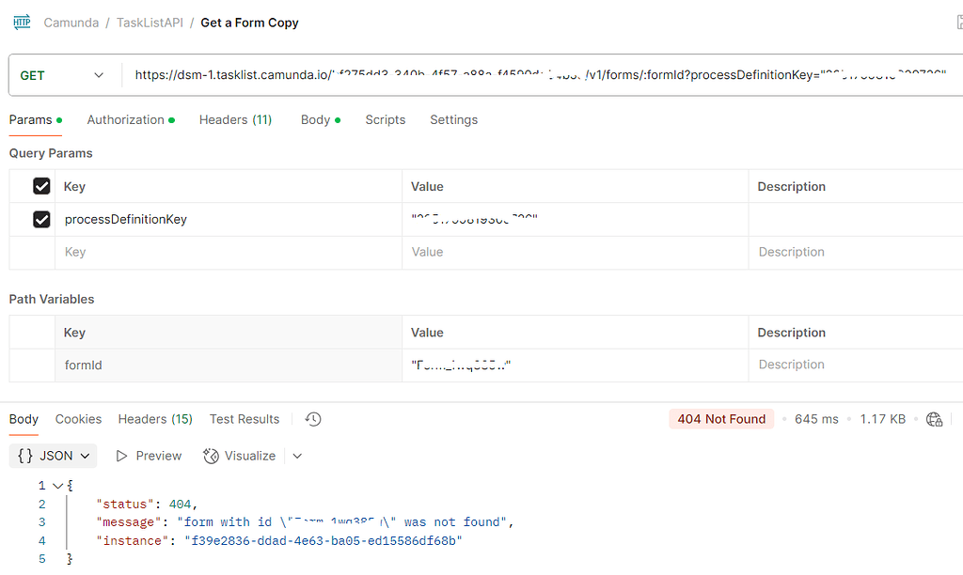963x575 pixels.
Task: View the Test Results tab
Action: (244, 419)
